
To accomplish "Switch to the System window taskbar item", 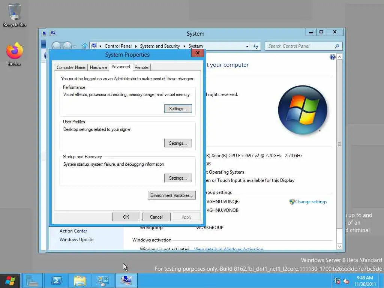I will point(126,280).
